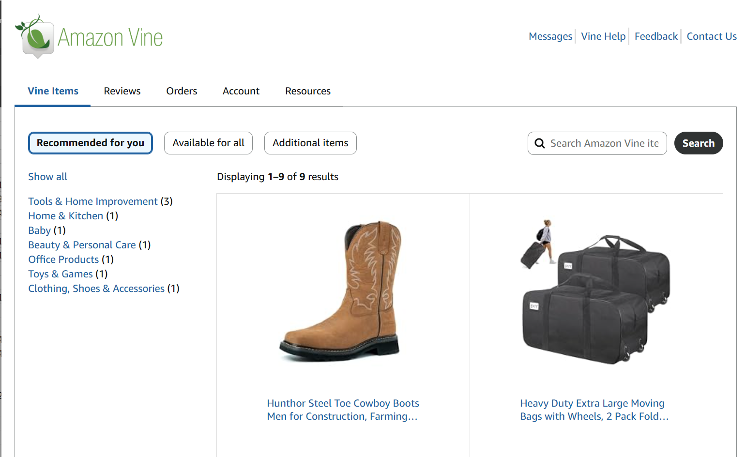Open Vine Help
The width and height of the screenshot is (746, 457).
pos(603,36)
